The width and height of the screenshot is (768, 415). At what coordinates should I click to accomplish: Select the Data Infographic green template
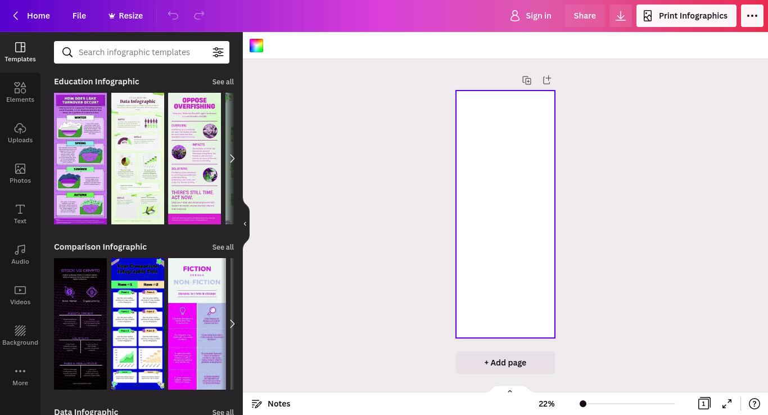(138, 159)
